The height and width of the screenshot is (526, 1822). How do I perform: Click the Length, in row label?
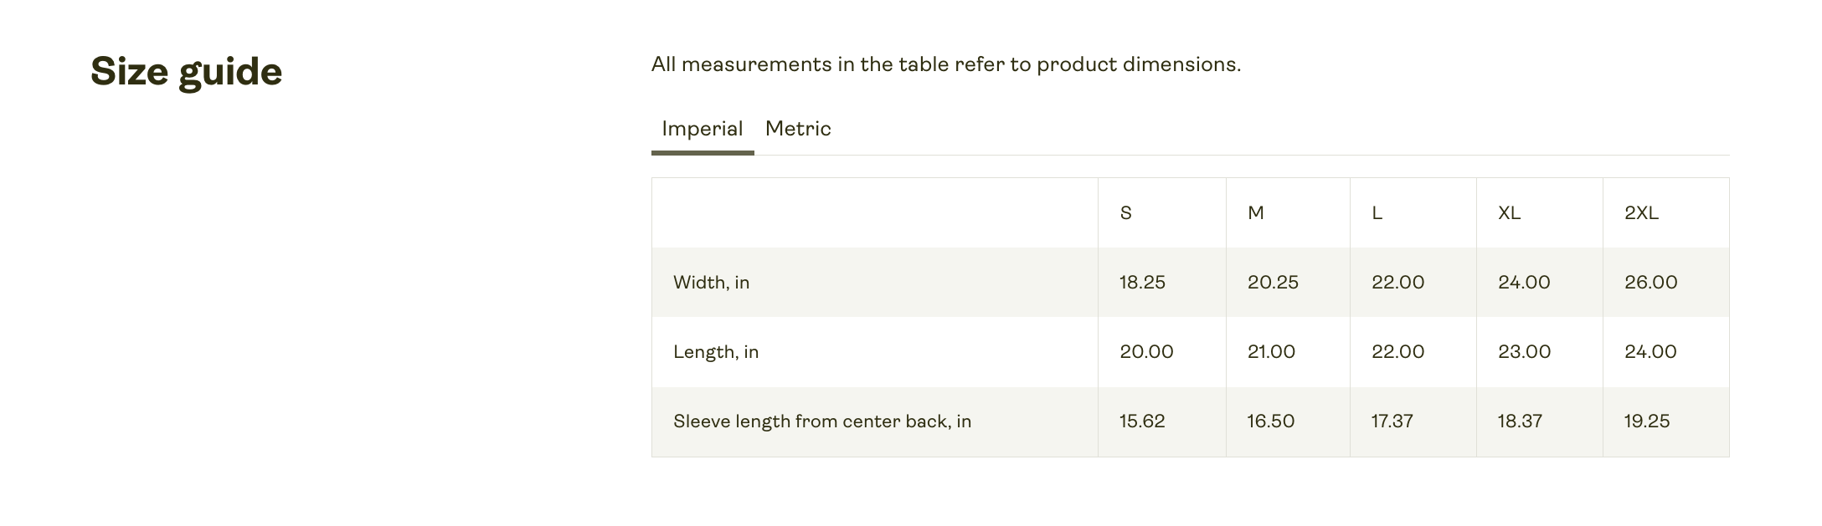(x=716, y=352)
